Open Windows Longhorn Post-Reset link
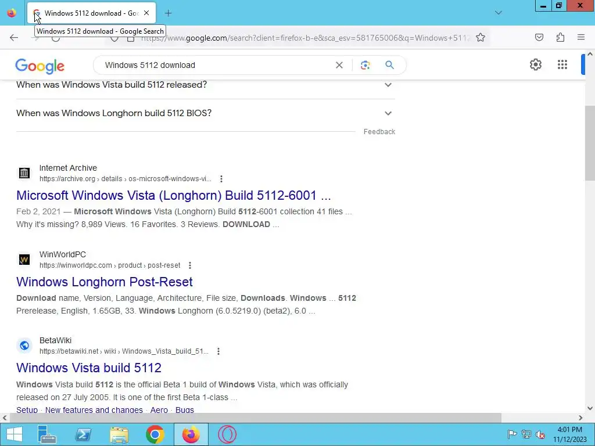 point(105,282)
